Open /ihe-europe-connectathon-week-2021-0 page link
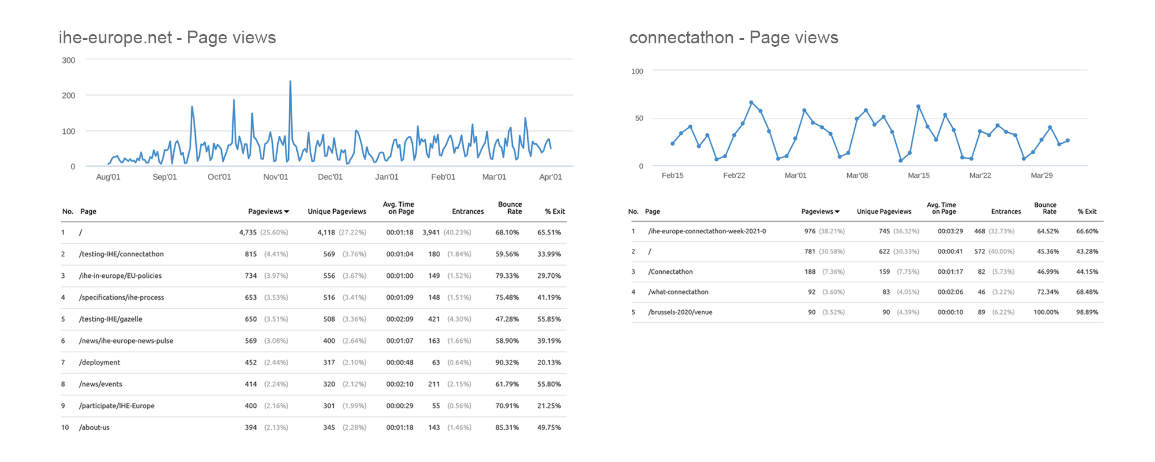 (x=707, y=232)
